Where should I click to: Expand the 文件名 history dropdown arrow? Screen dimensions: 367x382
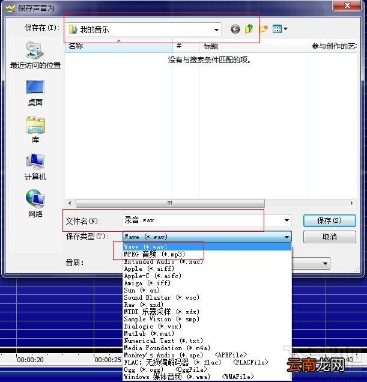[x=287, y=220]
